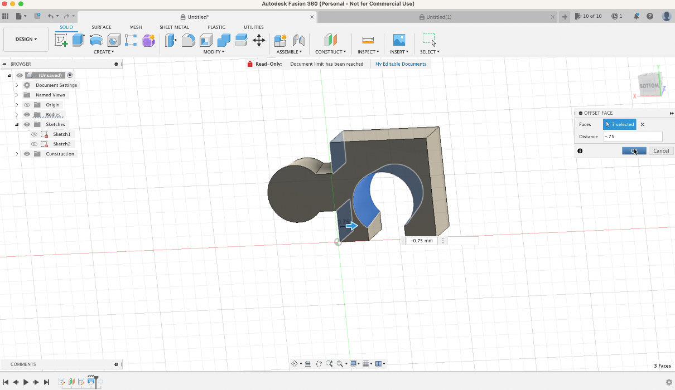This screenshot has width=675, height=390.
Task: Switch to the UTILITIES tab
Action: point(254,27)
